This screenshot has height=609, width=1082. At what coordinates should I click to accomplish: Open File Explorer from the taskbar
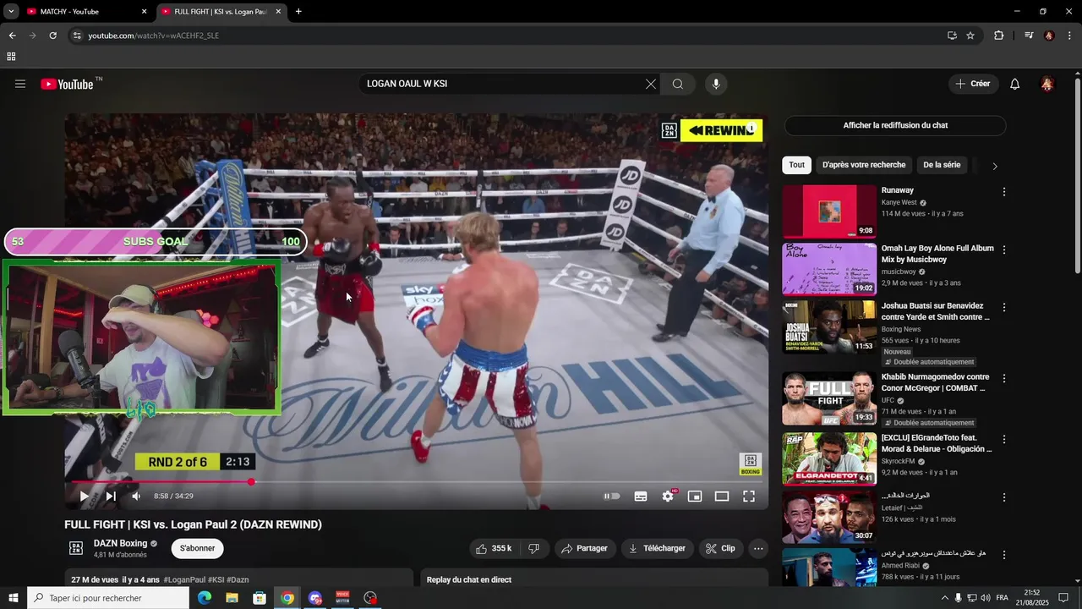[x=232, y=598]
